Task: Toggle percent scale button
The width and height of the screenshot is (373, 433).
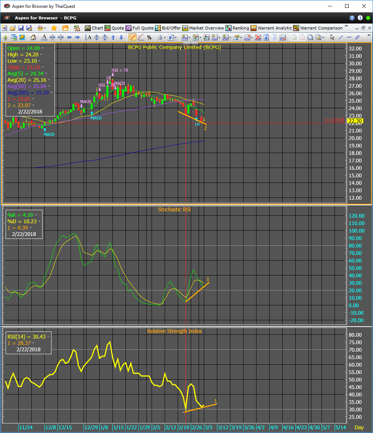Action: [x=149, y=37]
